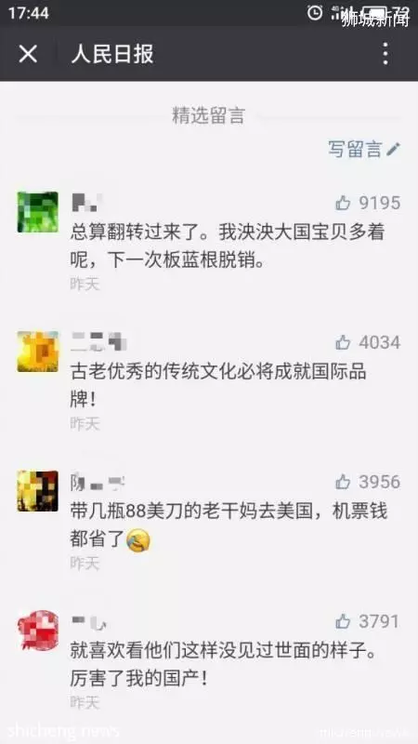Like the comment with 9195 likes
Image resolution: width=418 pixels, height=744 pixels.
(x=343, y=203)
